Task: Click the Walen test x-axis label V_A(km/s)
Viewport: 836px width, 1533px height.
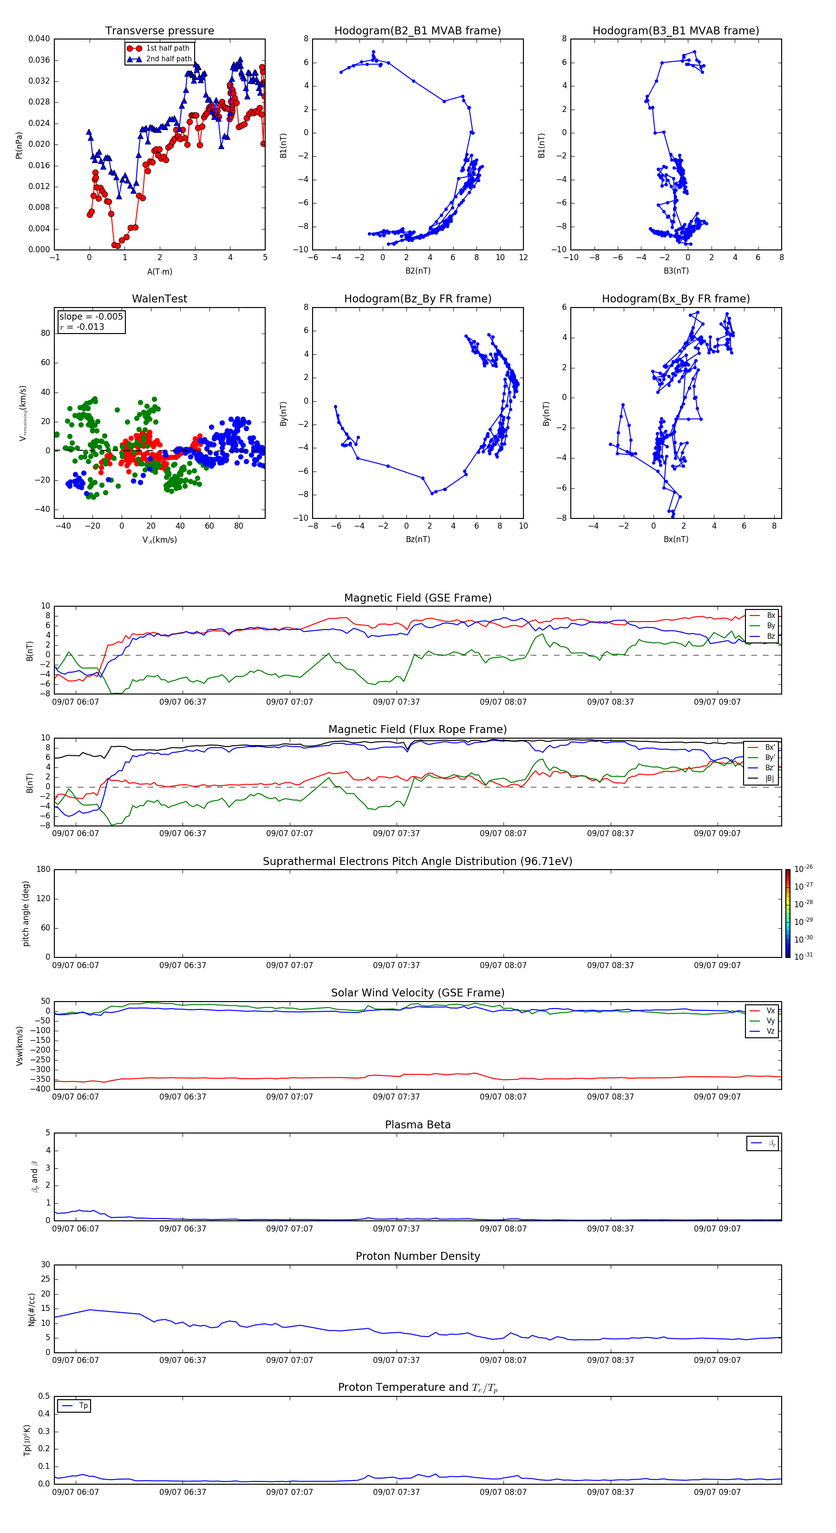Action: pyautogui.click(x=159, y=540)
